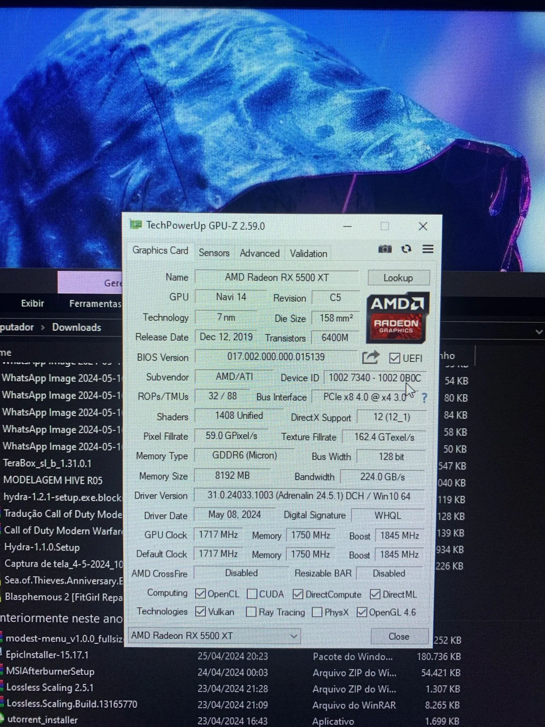Viewport: 545px width, 727px height.
Task: Select the Sea.of.Thieves.Anniversary file
Action: point(64,581)
